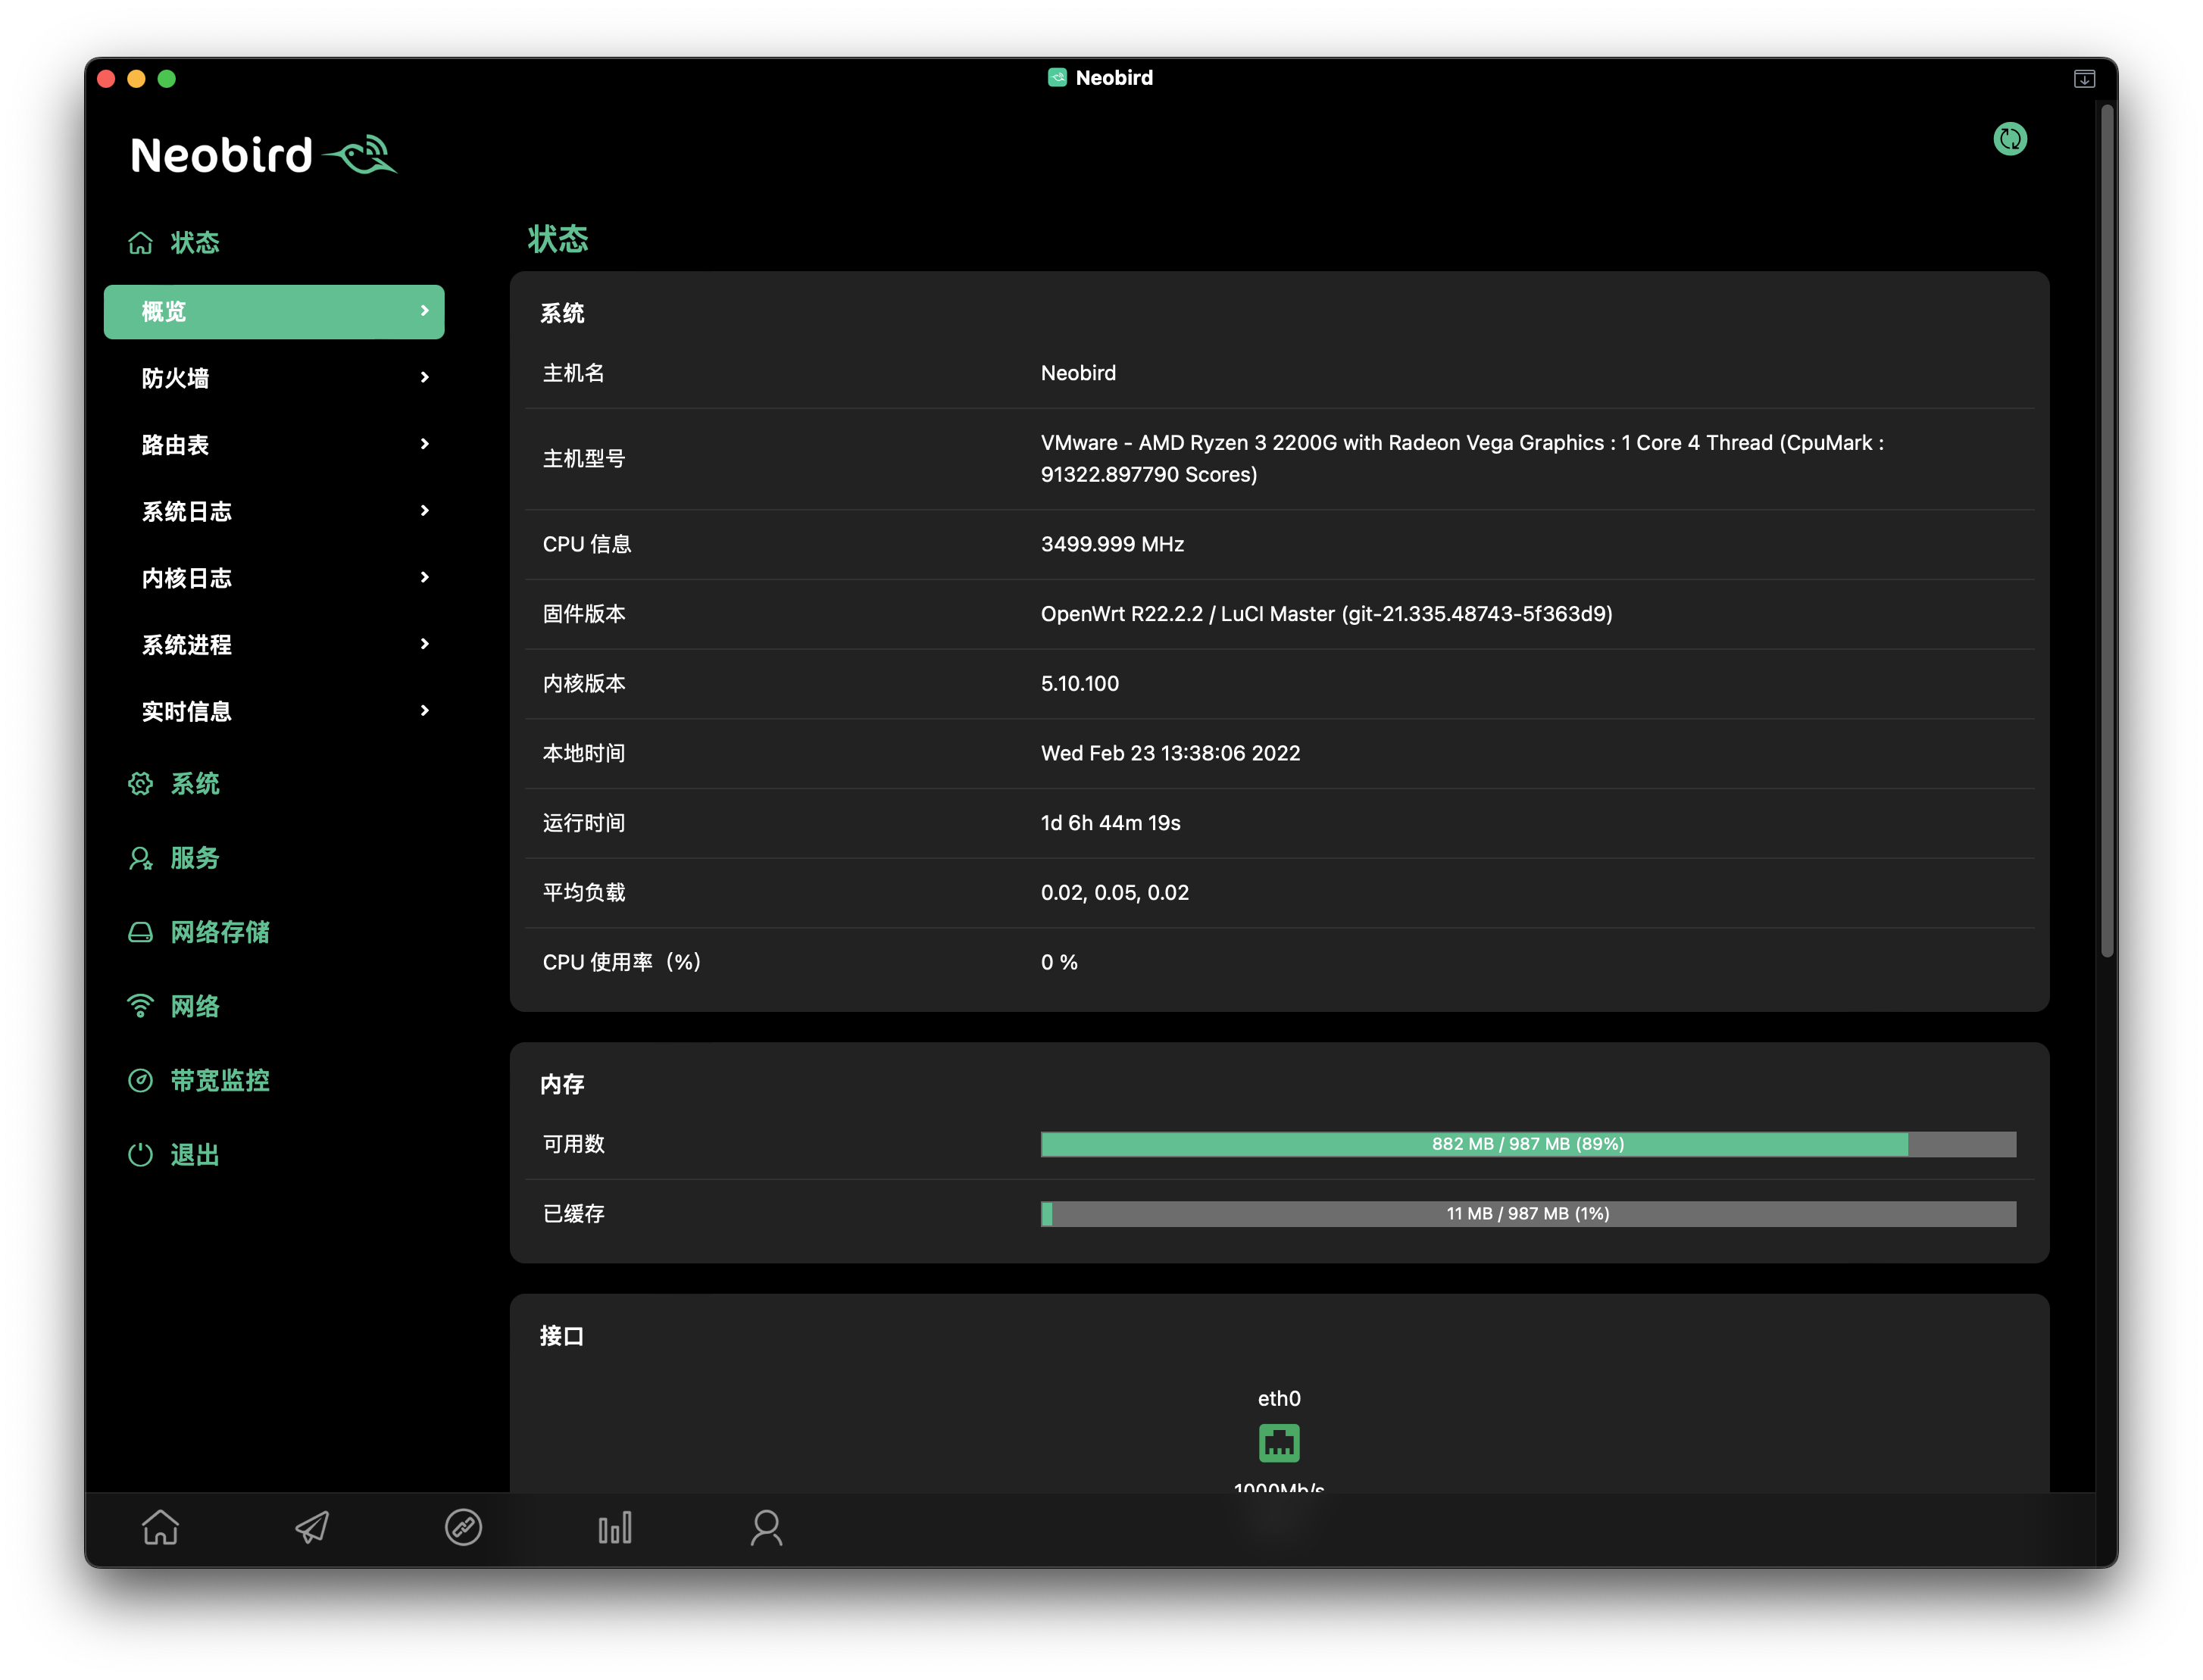Image resolution: width=2203 pixels, height=1680 pixels.
Task: Click the vertical scrollbar on the right
Action: [x=2107, y=530]
